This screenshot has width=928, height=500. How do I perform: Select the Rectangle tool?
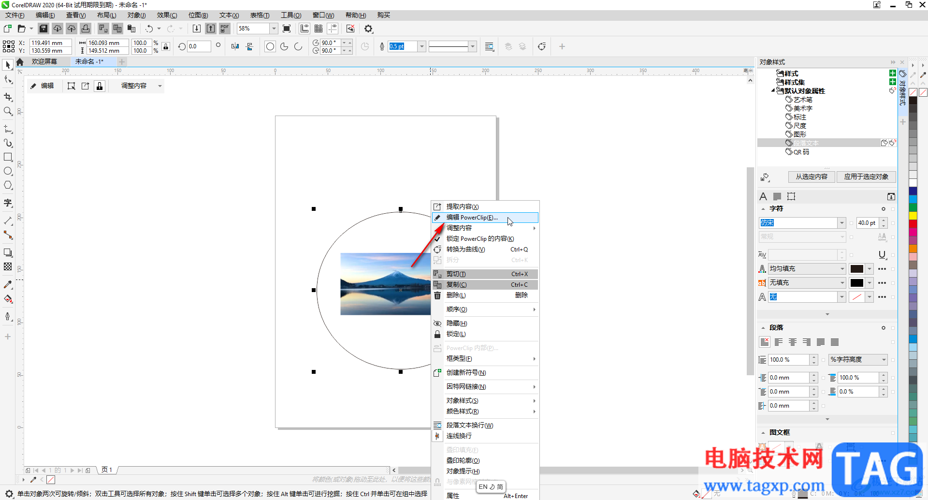pyautogui.click(x=8, y=157)
